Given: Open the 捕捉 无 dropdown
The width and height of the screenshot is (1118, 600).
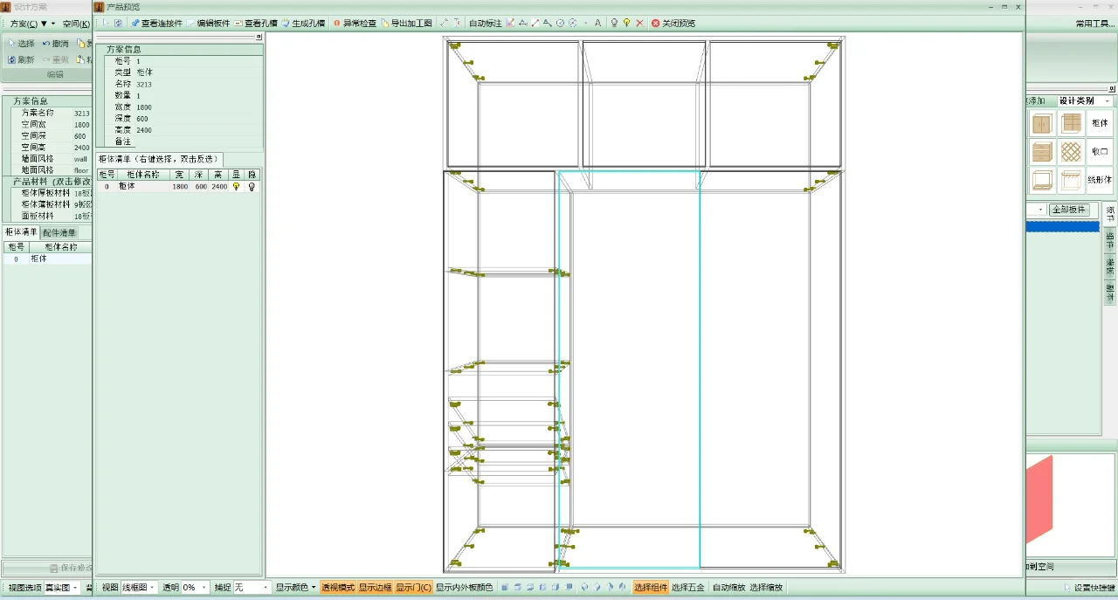Looking at the screenshot, I should coord(252,588).
